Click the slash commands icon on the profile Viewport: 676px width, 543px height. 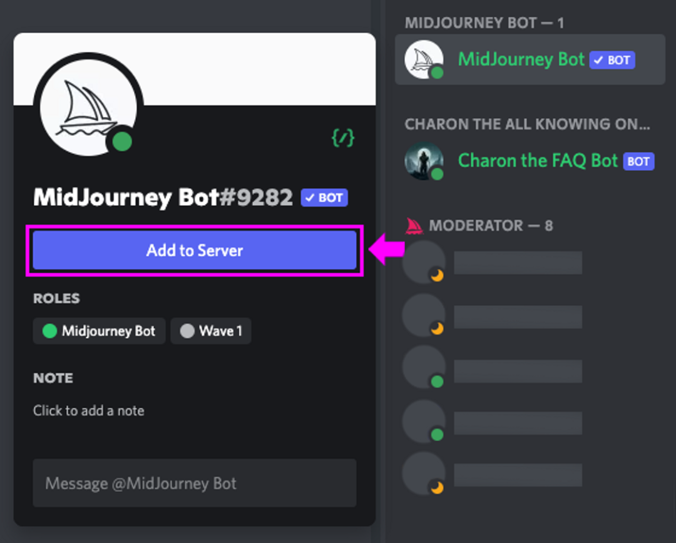click(342, 138)
